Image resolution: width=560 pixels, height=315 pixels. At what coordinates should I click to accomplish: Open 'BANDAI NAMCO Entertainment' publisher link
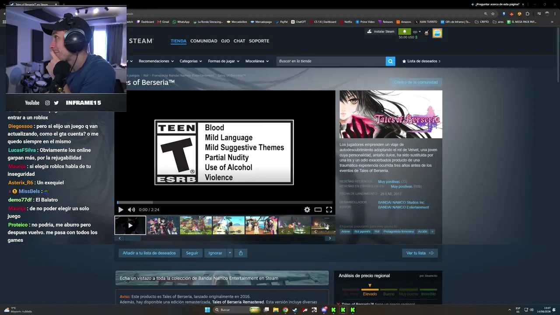click(403, 207)
